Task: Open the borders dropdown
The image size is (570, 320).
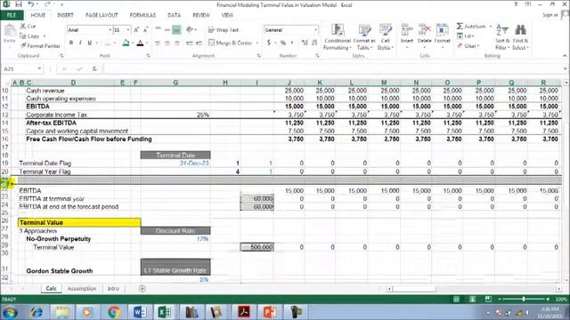Action: pyautogui.click(x=115, y=44)
